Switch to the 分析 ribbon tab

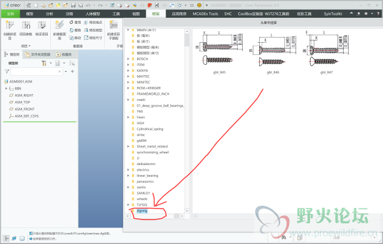coord(50,14)
